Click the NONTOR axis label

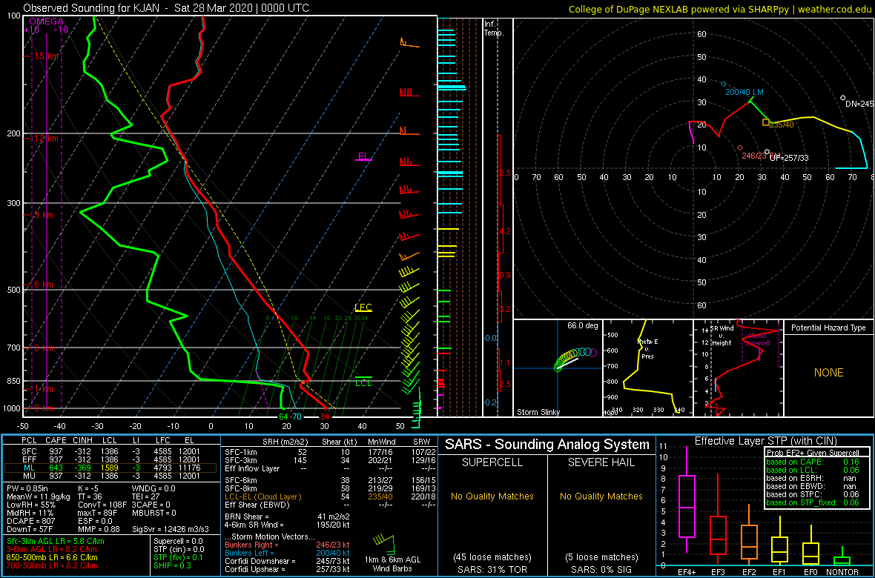coord(842,571)
